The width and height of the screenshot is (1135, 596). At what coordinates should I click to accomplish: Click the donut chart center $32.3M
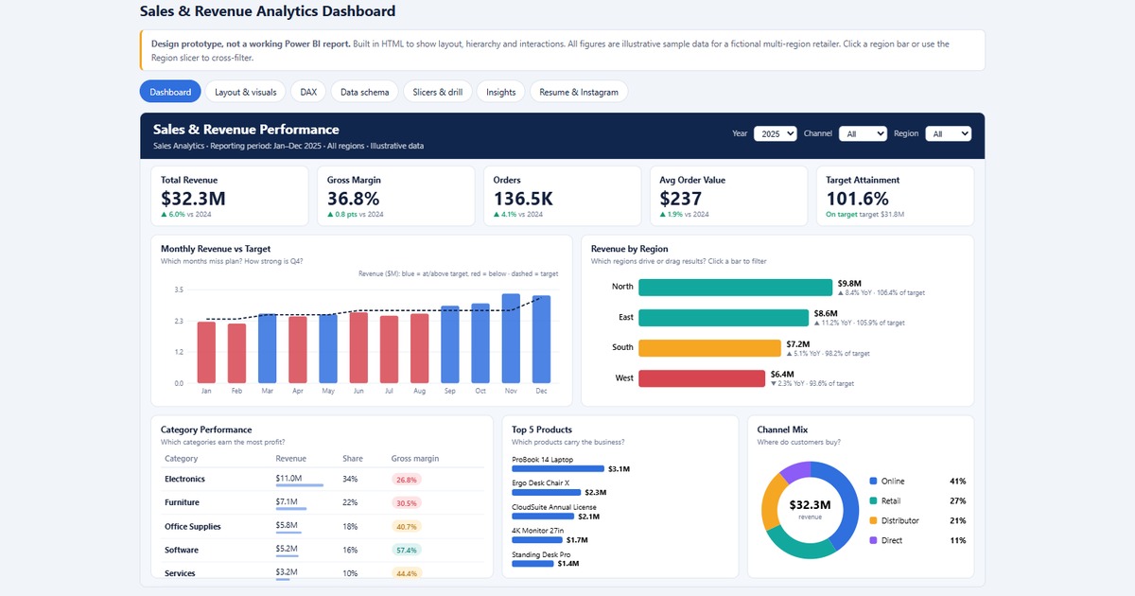coord(810,505)
